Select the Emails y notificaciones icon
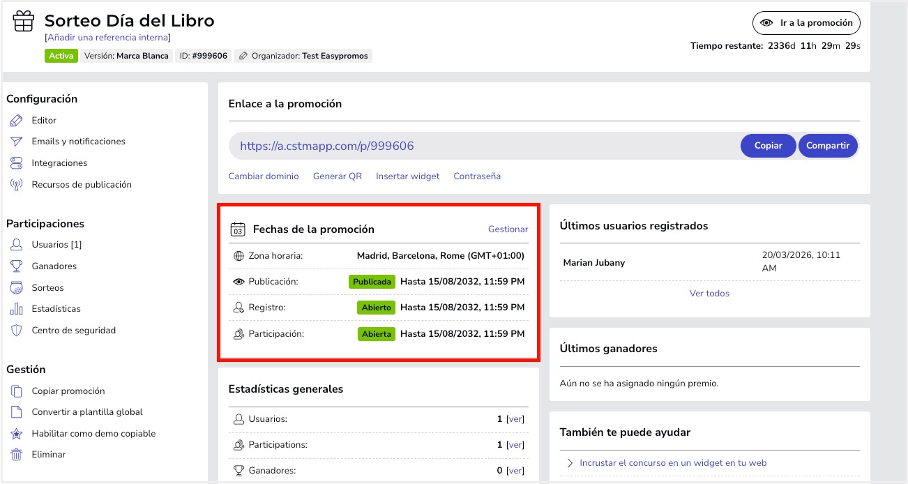 pyautogui.click(x=17, y=141)
